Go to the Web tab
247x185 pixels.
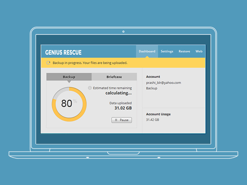tap(199, 51)
